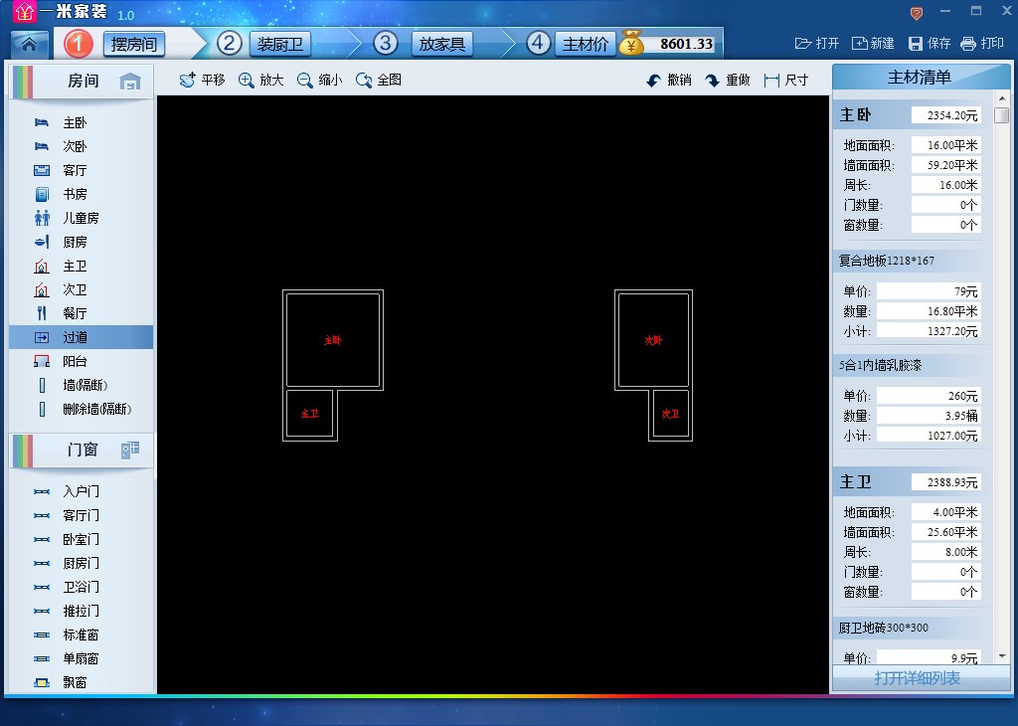Click the 打开详细列表 button

pos(917,678)
